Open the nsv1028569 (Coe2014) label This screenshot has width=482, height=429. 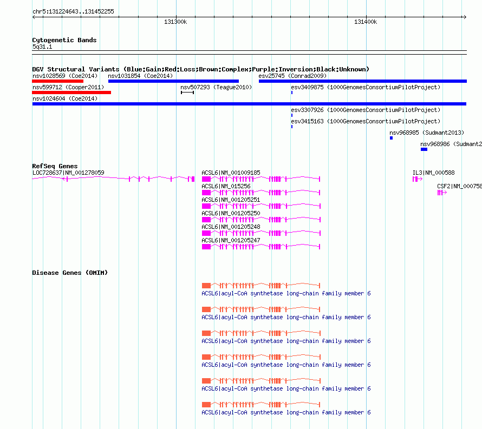click(x=65, y=76)
